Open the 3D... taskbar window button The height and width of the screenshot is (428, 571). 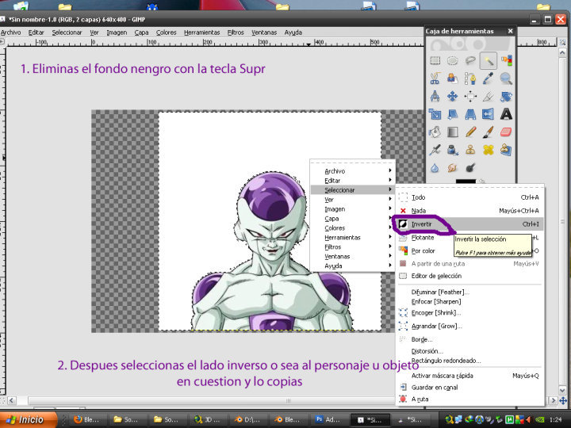209,419
